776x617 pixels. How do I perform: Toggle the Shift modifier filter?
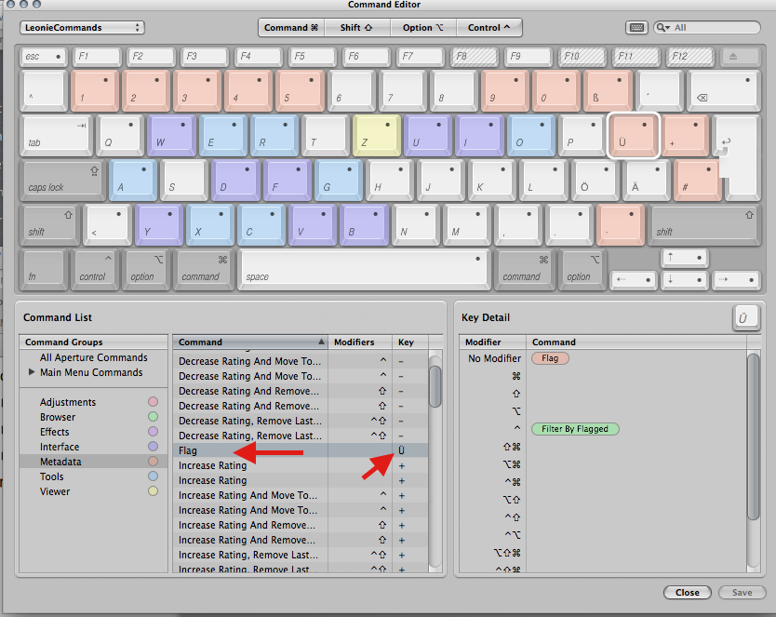pos(357,27)
